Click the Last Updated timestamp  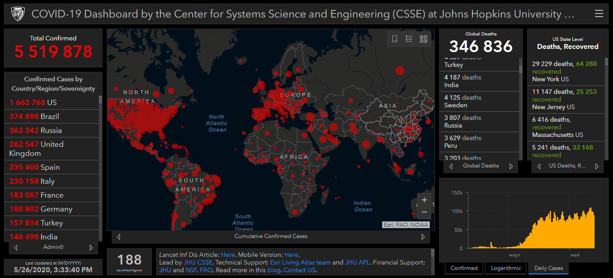tap(53, 269)
